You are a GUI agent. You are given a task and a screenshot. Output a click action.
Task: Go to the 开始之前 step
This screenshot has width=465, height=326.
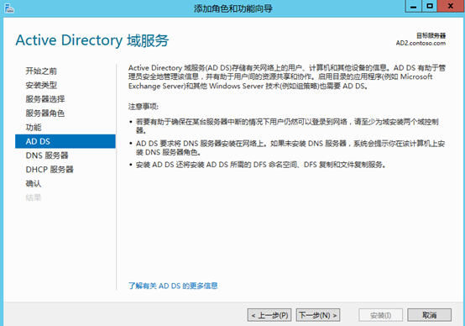tap(41, 71)
